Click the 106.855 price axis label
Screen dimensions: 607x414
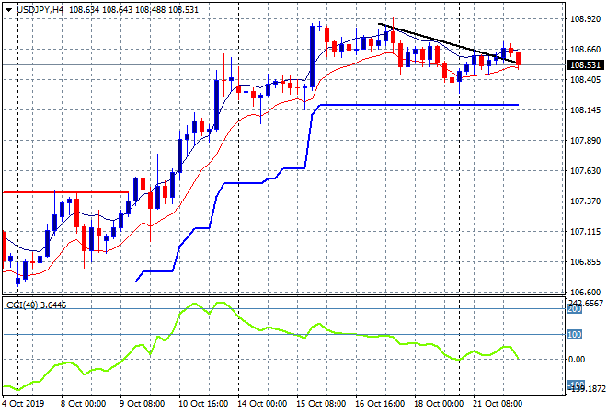585,262
